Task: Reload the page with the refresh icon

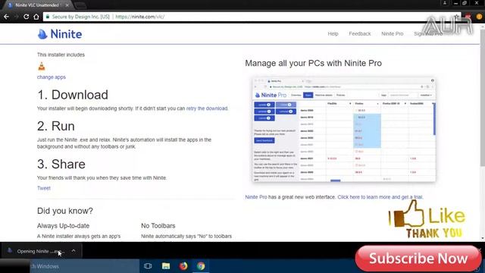Action: pyautogui.click(x=27, y=17)
